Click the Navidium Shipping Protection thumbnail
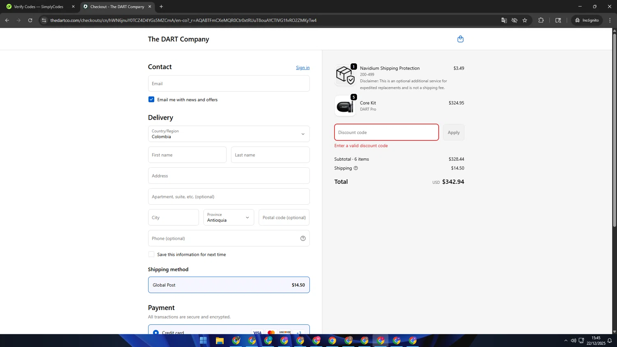This screenshot has width=617, height=347. coord(345,75)
